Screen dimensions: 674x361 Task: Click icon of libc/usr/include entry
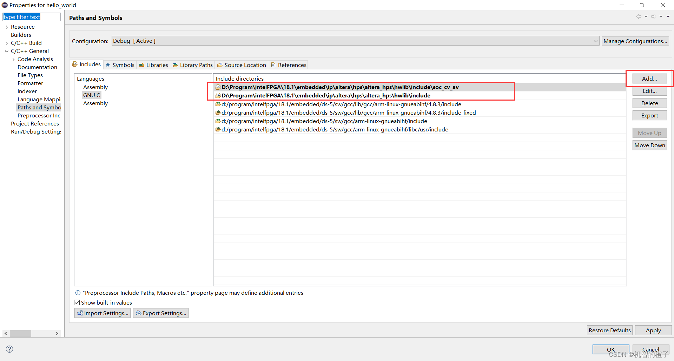(218, 129)
